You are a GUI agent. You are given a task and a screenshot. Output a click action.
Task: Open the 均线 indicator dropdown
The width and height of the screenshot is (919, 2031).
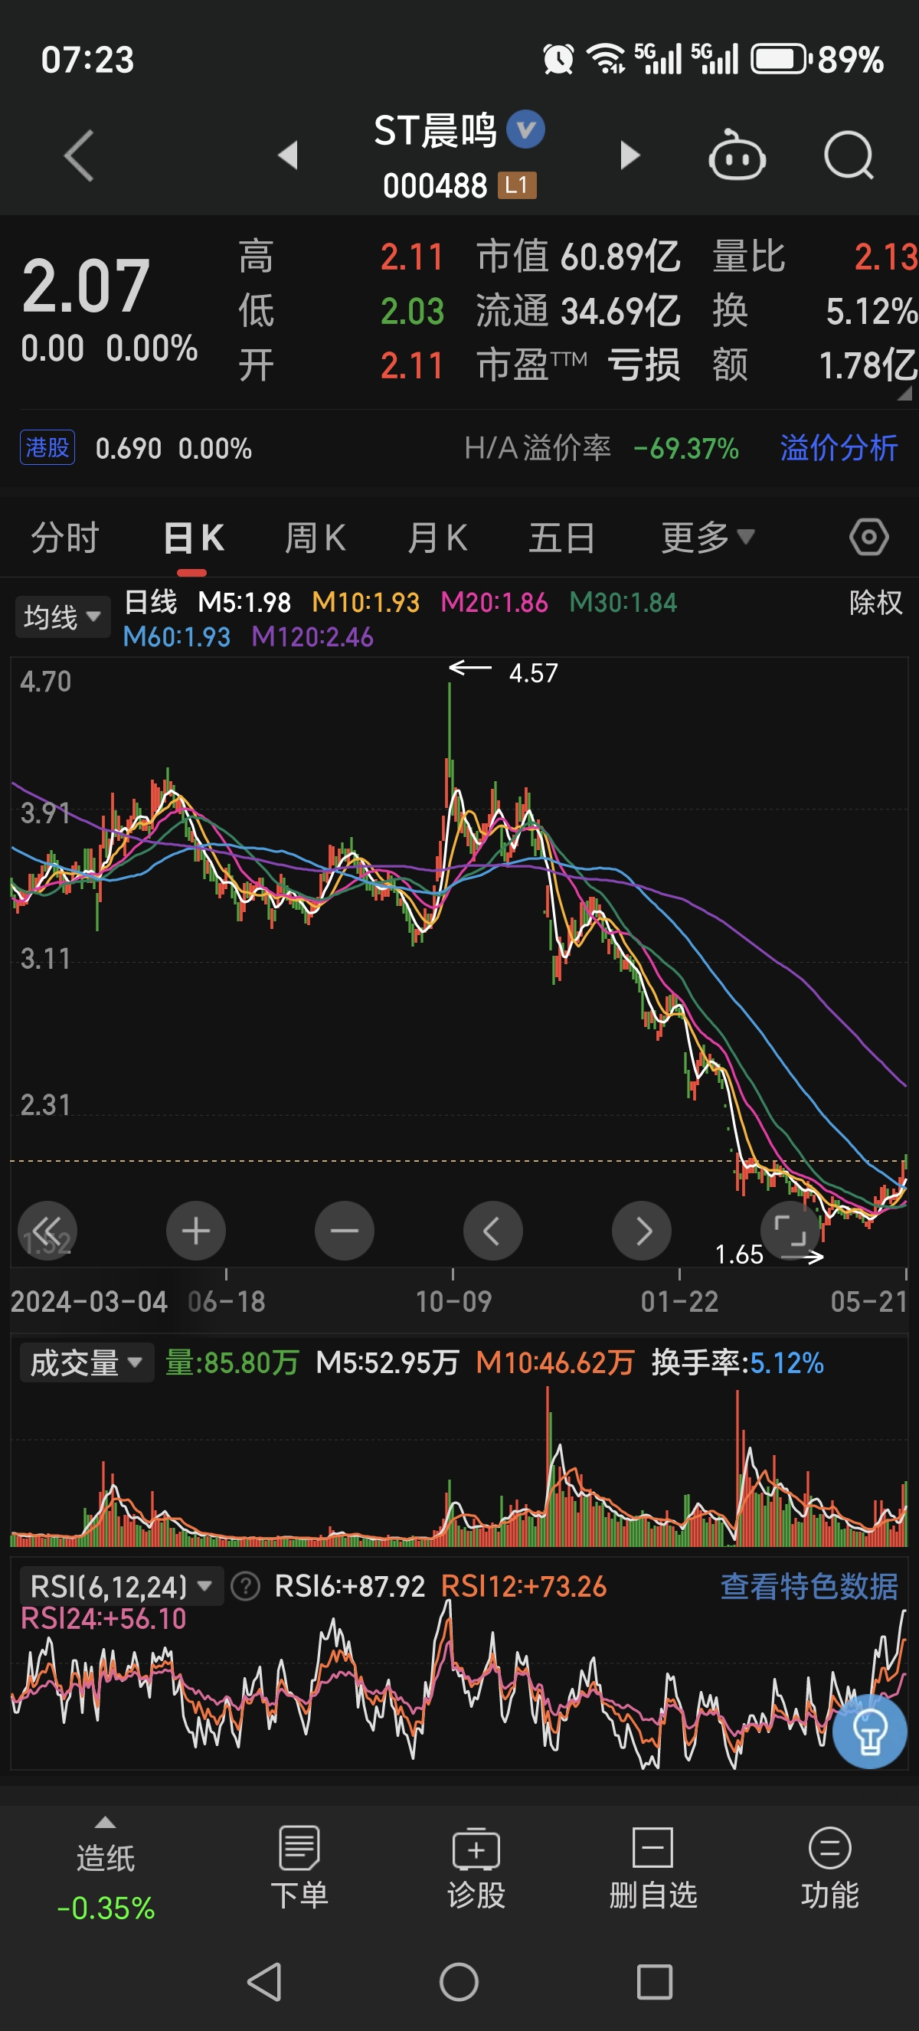click(62, 616)
